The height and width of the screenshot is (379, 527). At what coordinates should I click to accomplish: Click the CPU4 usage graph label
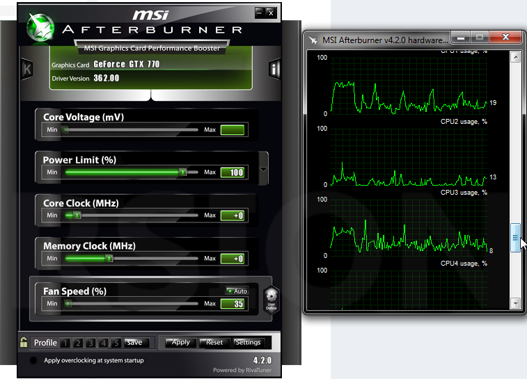pos(464,264)
